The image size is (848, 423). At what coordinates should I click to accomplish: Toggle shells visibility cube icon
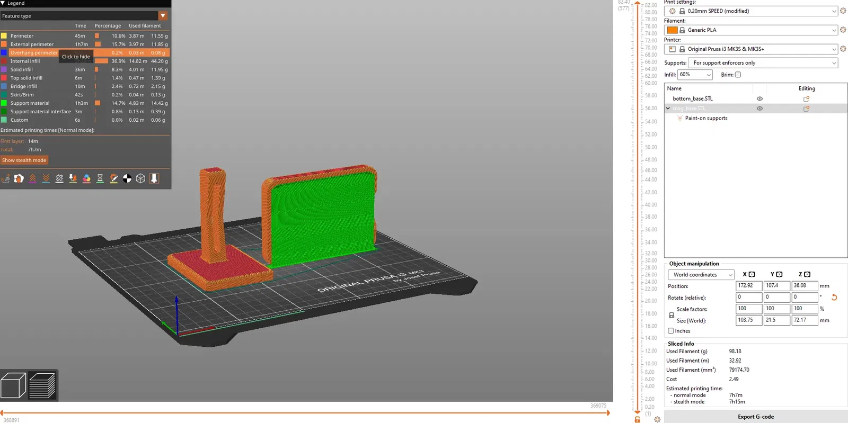[x=140, y=179]
